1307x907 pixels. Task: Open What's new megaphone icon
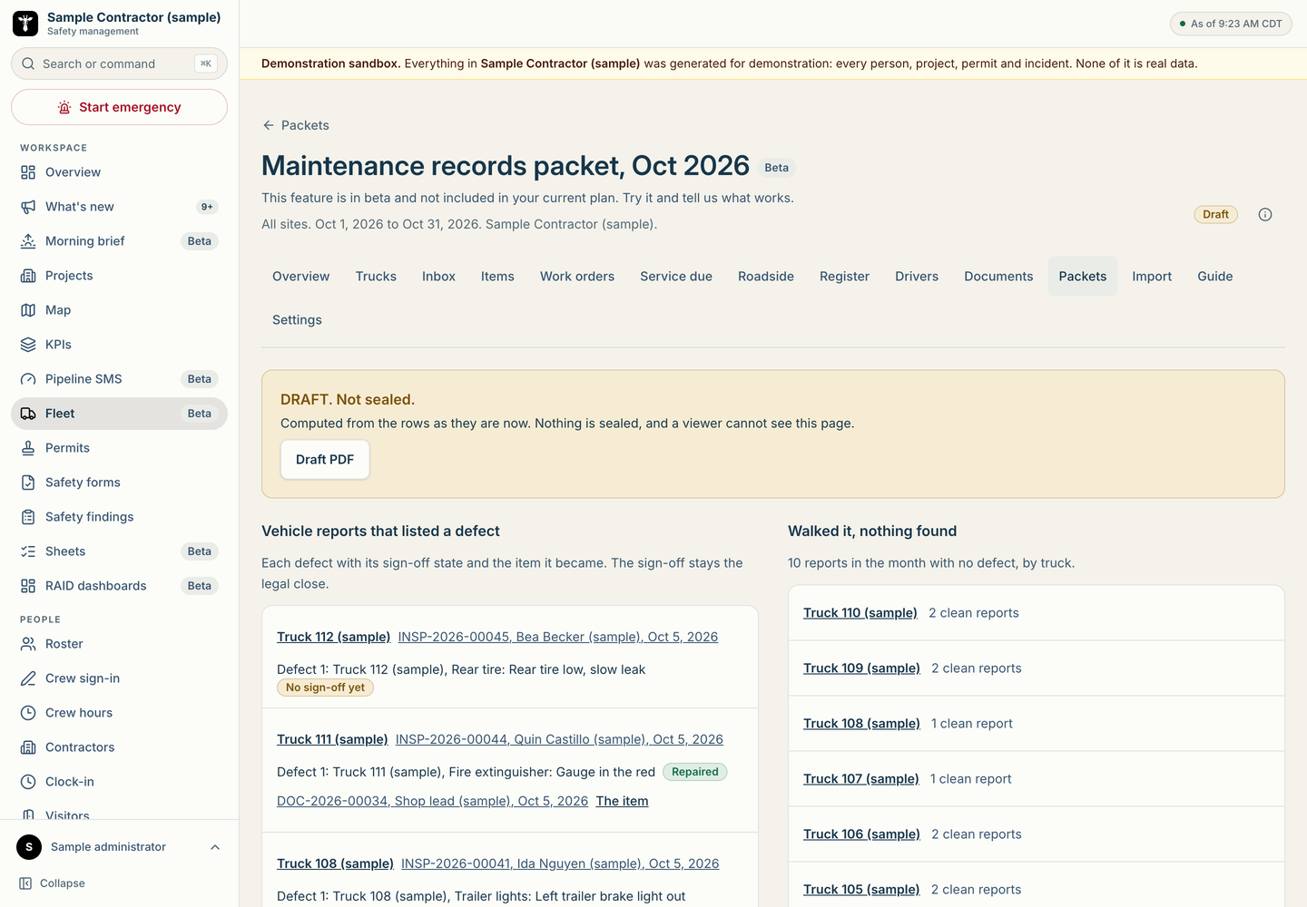pyautogui.click(x=28, y=207)
